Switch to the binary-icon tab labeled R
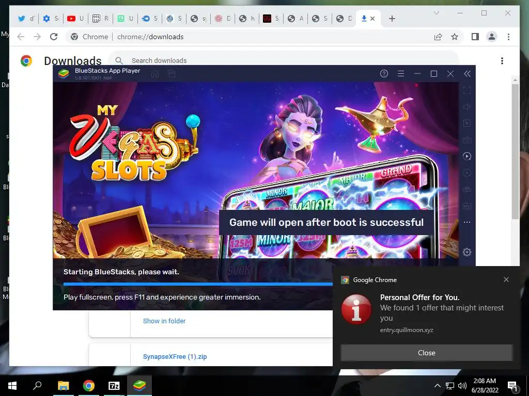 point(99,19)
